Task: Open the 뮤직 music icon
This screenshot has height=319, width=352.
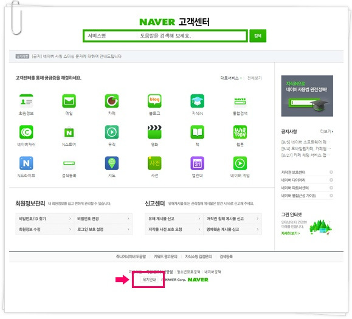Action: [x=112, y=132]
